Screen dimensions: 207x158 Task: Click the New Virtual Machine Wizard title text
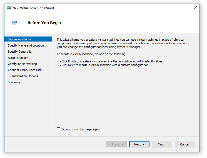pyautogui.click(x=33, y=8)
